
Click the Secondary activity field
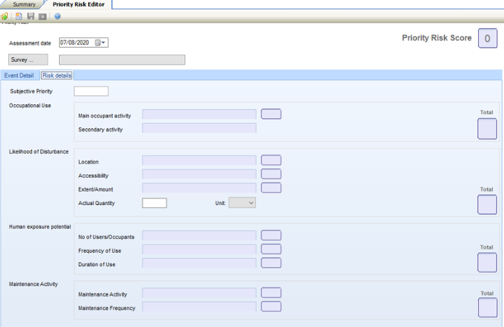pos(198,128)
